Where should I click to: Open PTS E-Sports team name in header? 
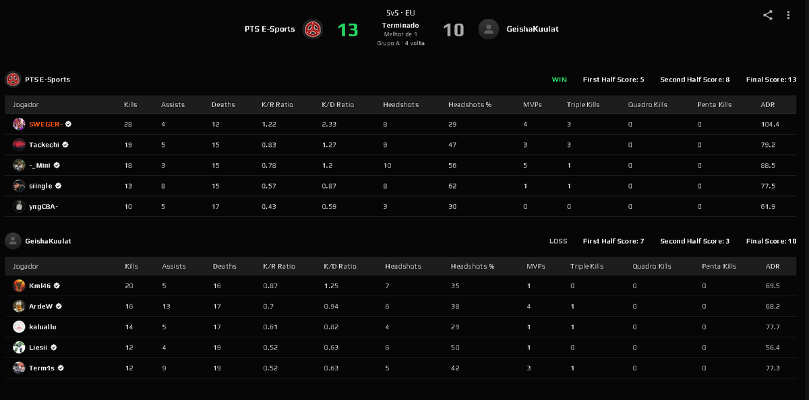pyautogui.click(x=270, y=29)
